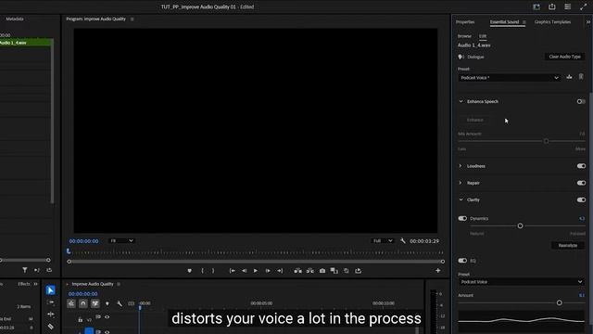Toggle sequence nesting button in timeline

point(71,303)
